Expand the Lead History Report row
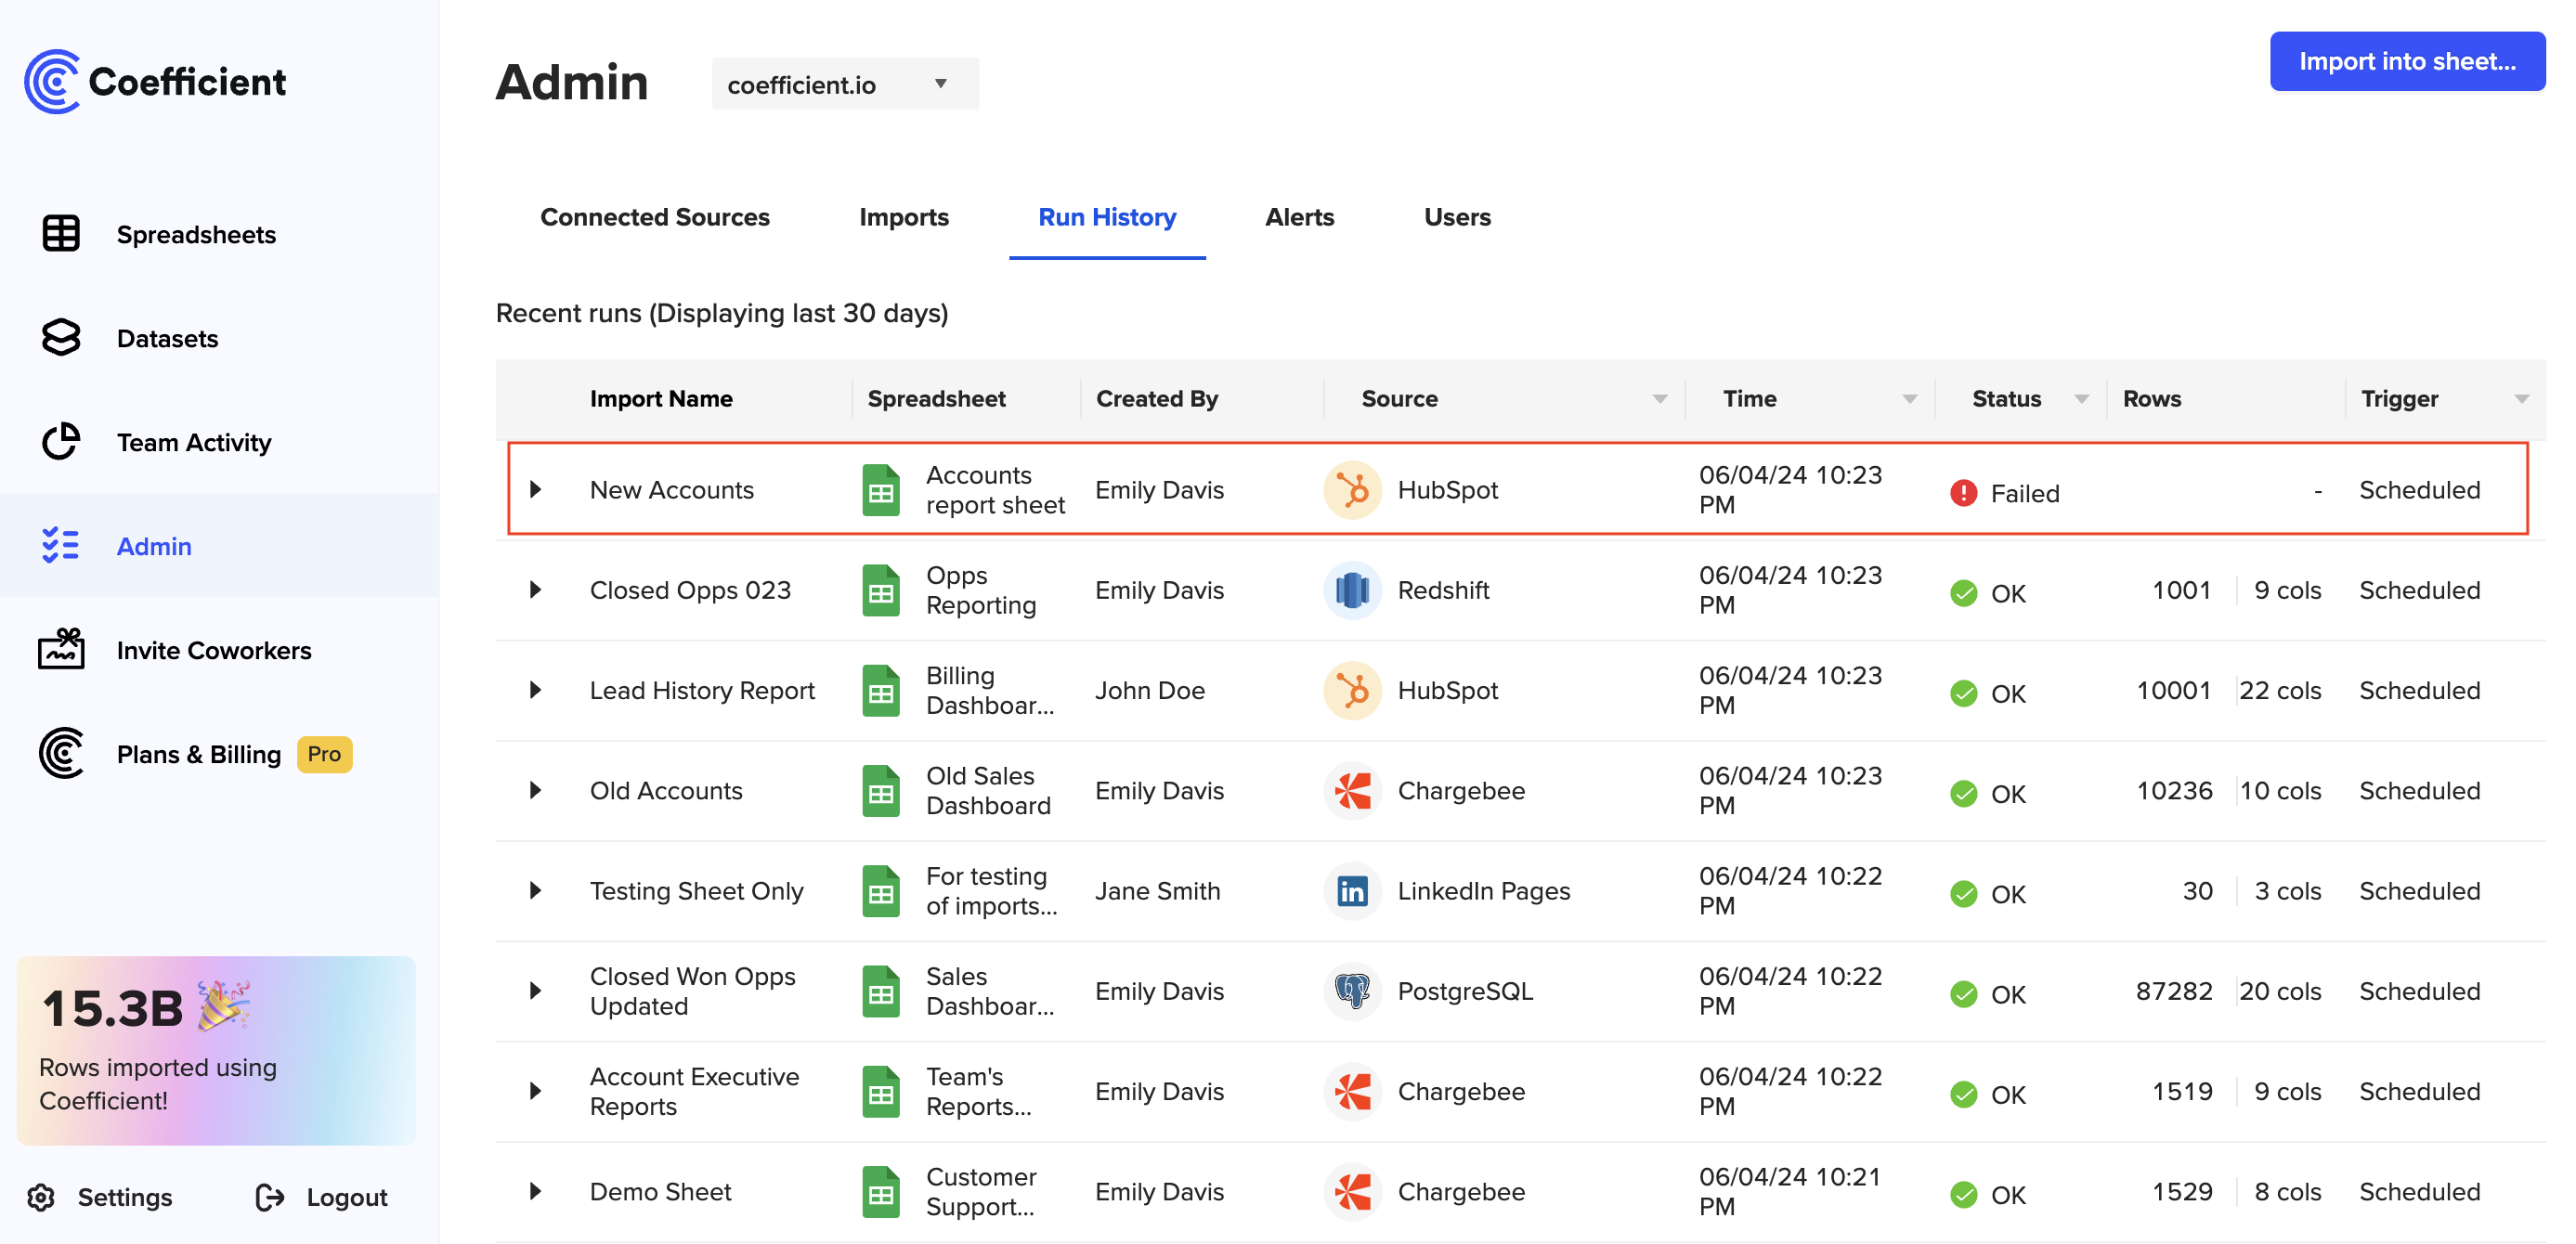Image resolution: width=2576 pixels, height=1244 pixels. coord(535,690)
